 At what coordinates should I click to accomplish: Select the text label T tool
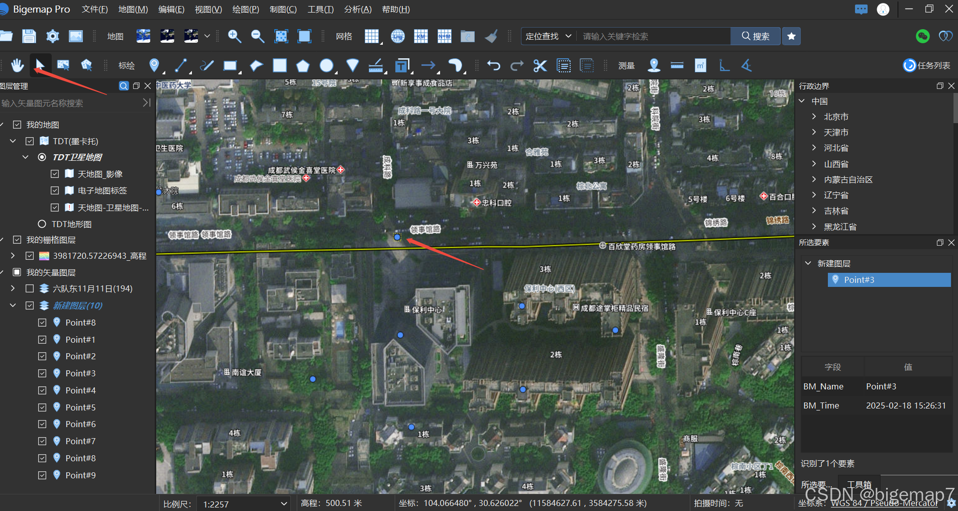[x=402, y=65]
